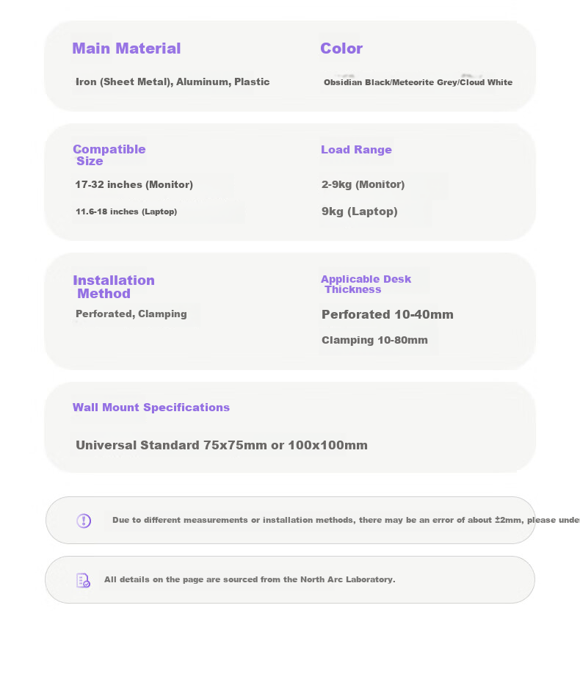Image resolution: width=580 pixels, height=677 pixels.
Task: Click the Compatible Size heading
Action: click(109, 155)
